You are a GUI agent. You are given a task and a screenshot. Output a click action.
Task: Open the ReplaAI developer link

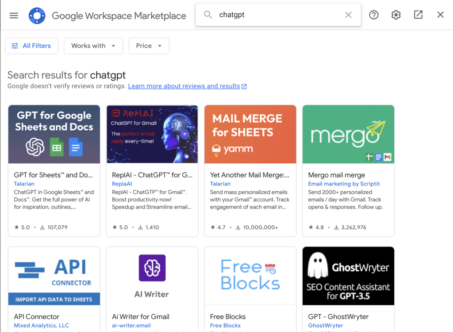click(x=122, y=184)
